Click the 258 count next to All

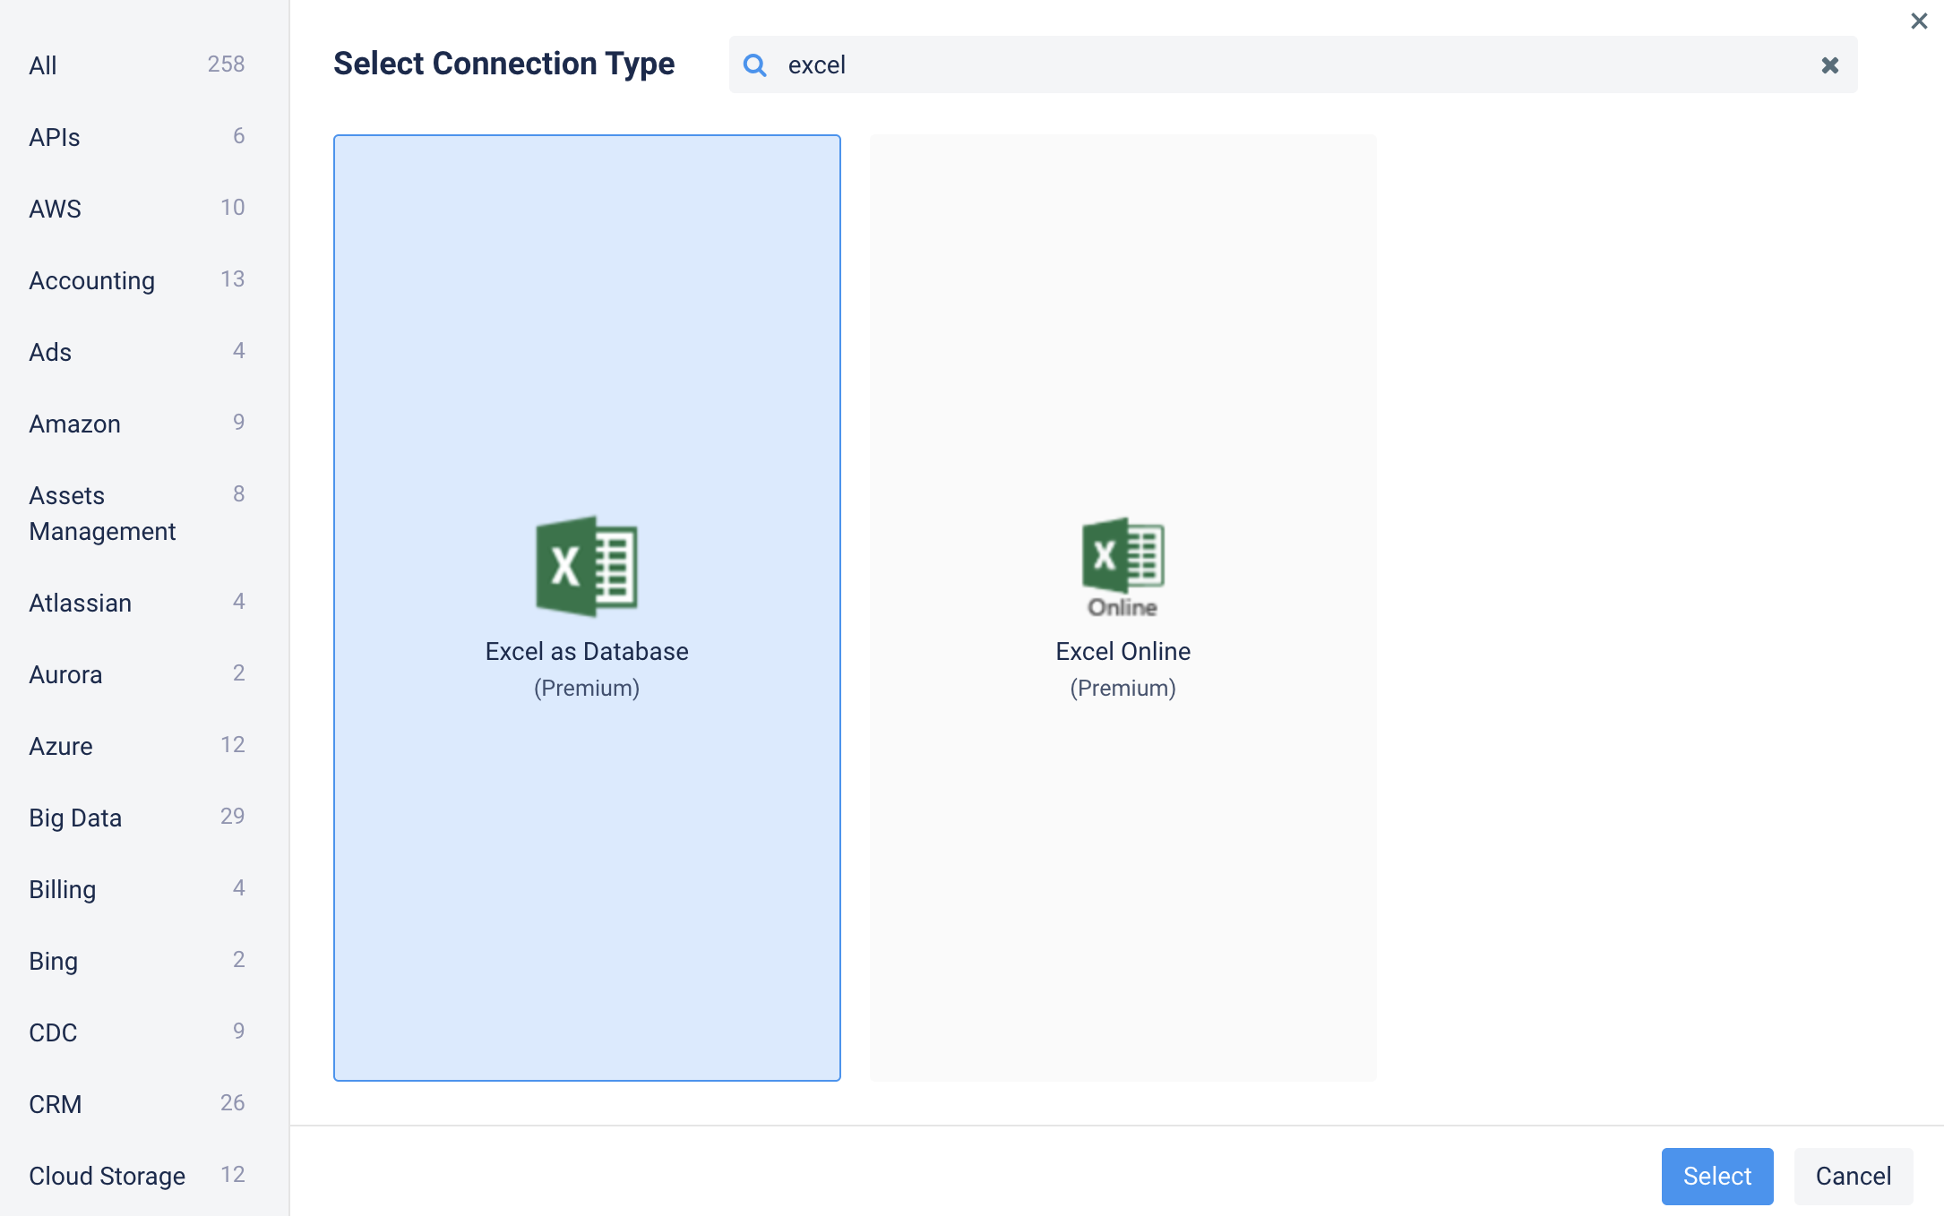point(226,64)
